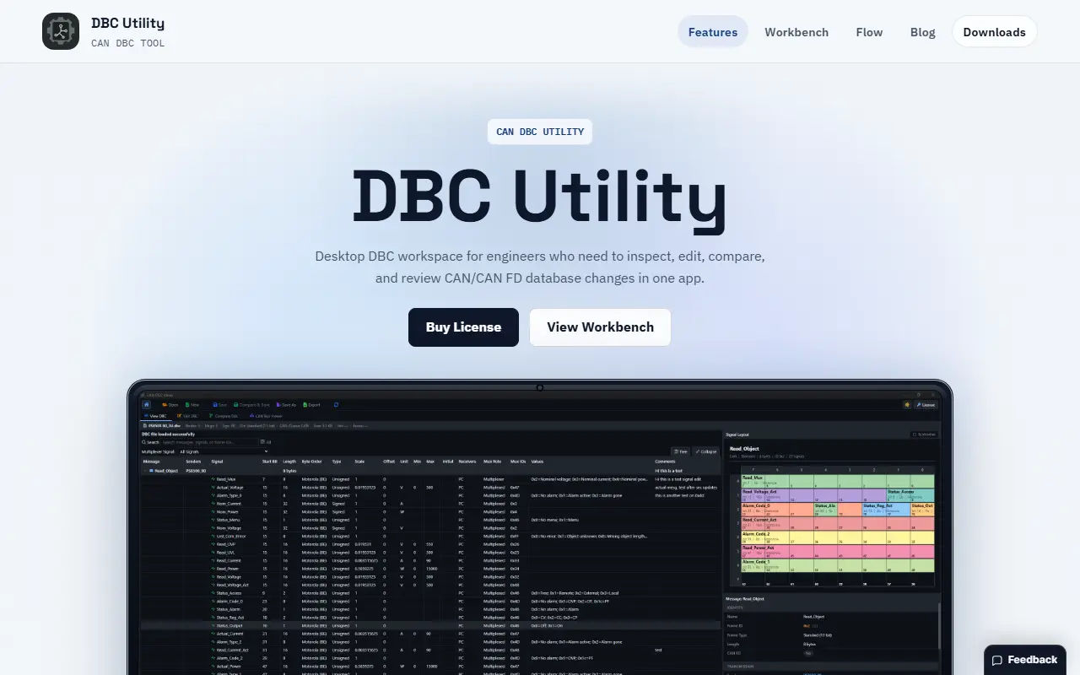Click the green Read_Mux block in the signal layout
Image resolution: width=1080 pixels, height=675 pixels.
[837, 481]
